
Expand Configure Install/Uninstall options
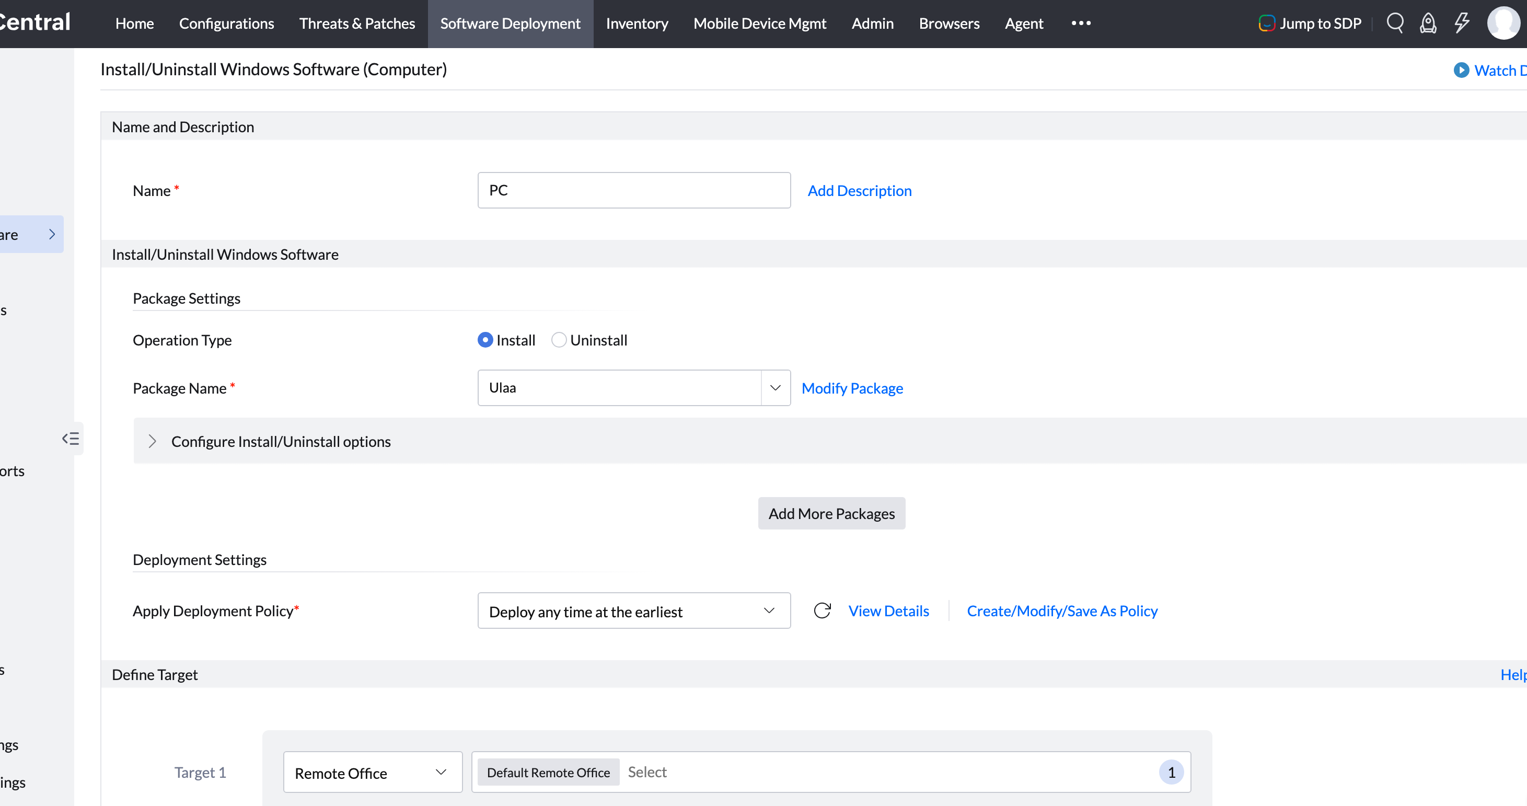pyautogui.click(x=153, y=441)
